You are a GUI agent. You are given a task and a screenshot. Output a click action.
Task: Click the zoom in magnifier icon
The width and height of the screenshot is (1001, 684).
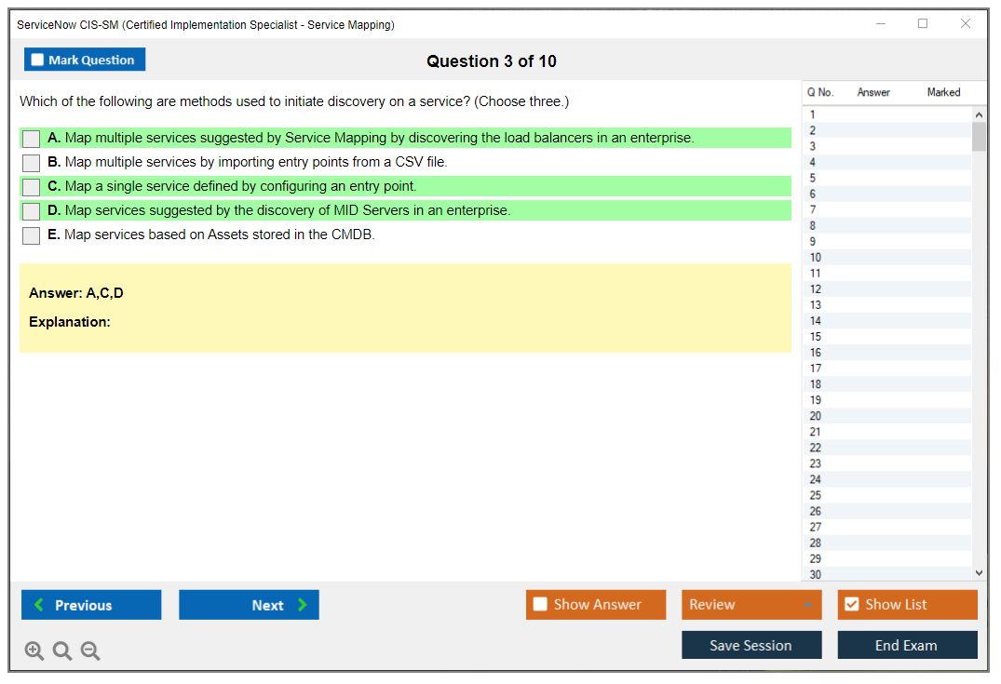[34, 651]
